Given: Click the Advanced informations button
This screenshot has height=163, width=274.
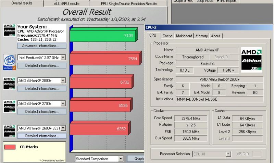Looking at the screenshot, I should [42, 46].
